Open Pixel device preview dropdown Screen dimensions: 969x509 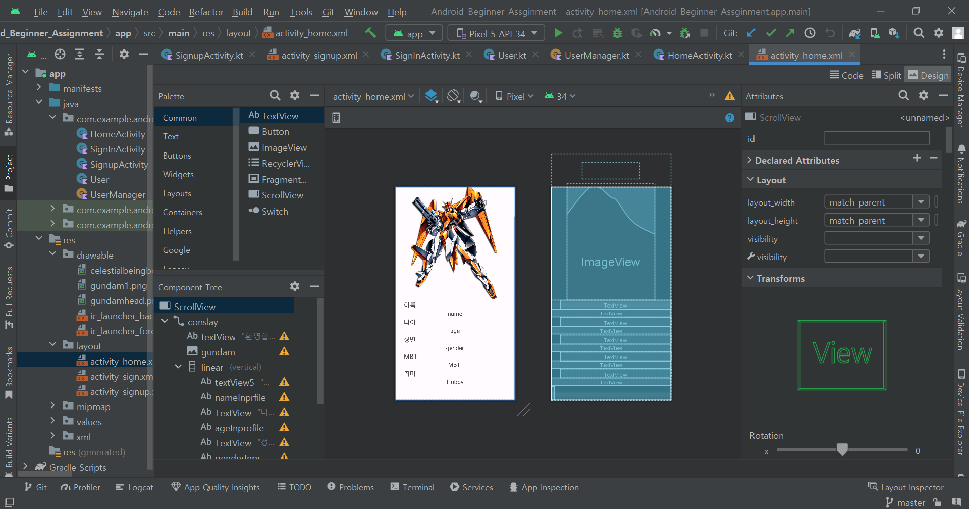coord(514,96)
